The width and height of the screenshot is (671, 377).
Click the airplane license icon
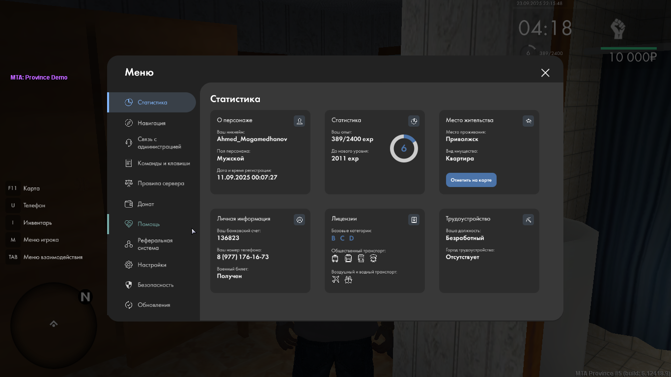pos(335,279)
